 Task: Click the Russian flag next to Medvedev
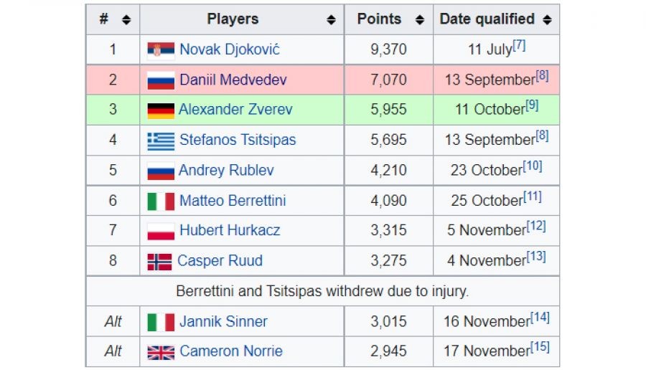pyautogui.click(x=161, y=80)
